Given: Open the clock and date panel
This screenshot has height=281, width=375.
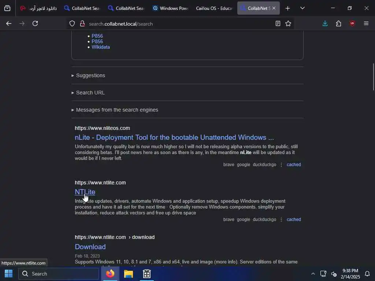Looking at the screenshot, I should pos(350,274).
